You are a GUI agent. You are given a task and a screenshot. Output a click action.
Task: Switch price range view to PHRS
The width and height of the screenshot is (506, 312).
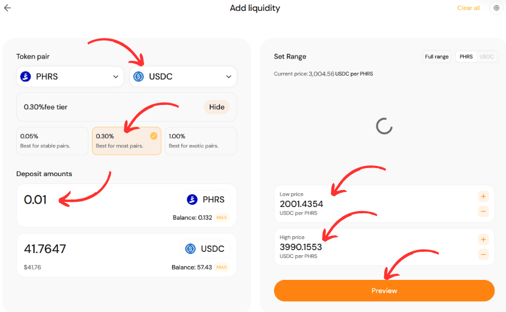[x=466, y=57]
